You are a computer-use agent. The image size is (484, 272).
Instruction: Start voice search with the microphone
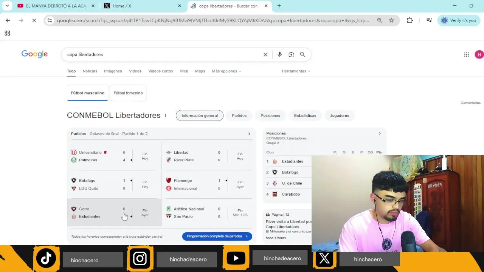[x=279, y=54]
